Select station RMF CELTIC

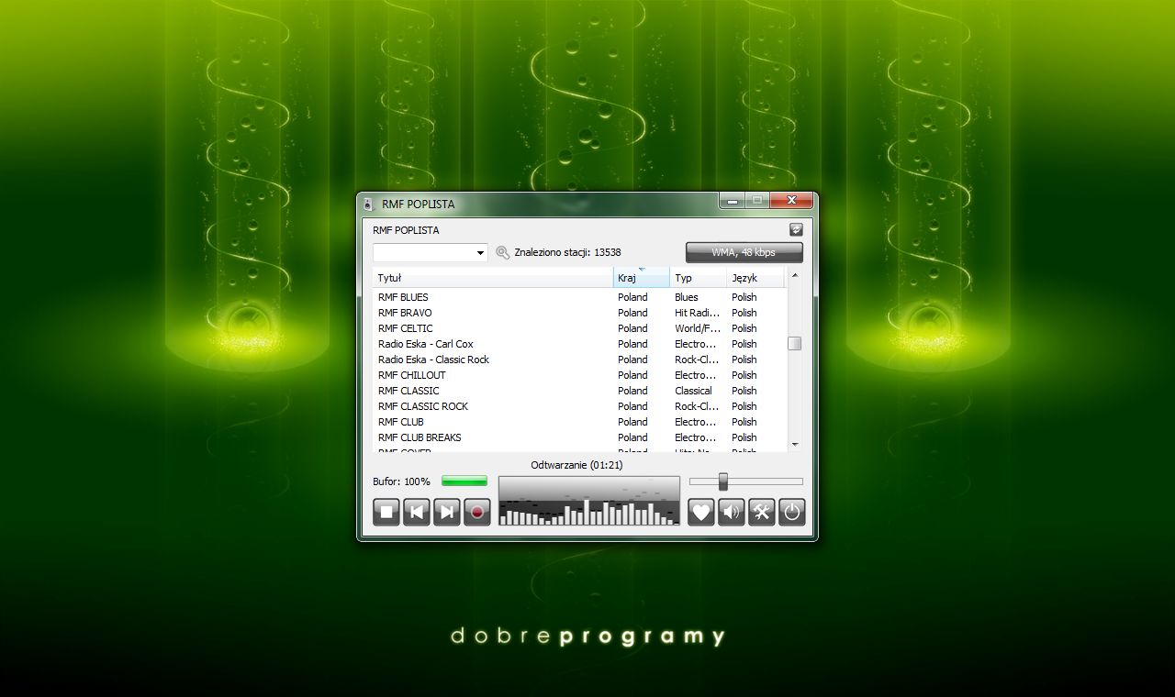pos(405,328)
